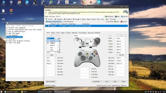The height and width of the screenshot is (93, 166).
Task: Click the volume icon in the system tray
Action: [x=161, y=92]
